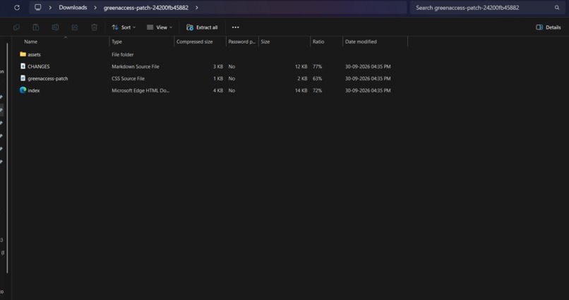
Task: Expand chevron after the monitor icon
Action: 50,8
